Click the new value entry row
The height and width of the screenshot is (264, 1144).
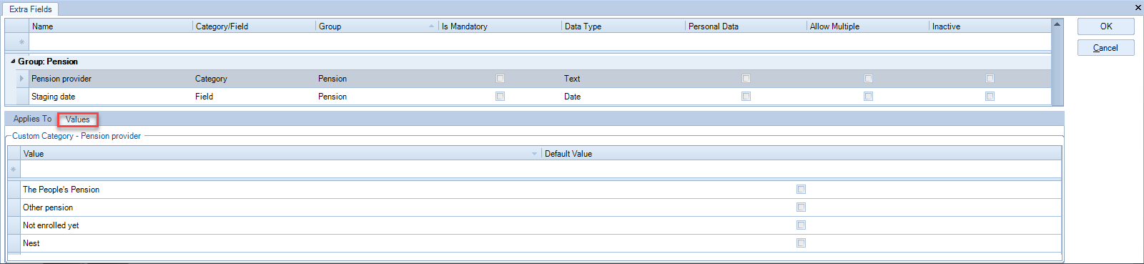(541, 170)
